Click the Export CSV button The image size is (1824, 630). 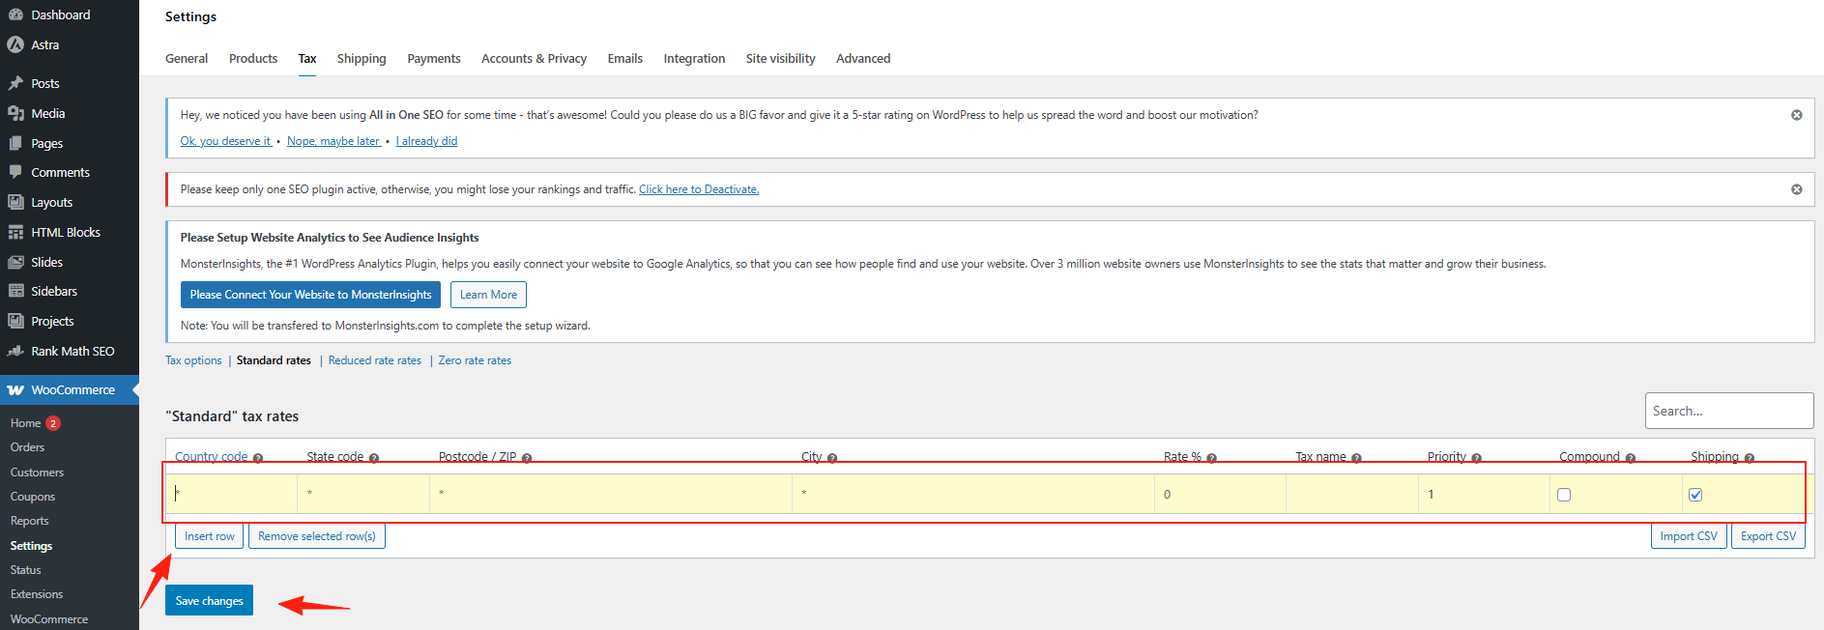pyautogui.click(x=1768, y=536)
